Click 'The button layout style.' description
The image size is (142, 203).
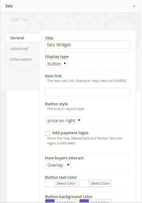point(66,109)
